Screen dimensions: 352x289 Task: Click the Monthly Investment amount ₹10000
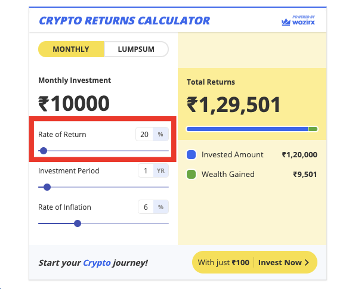74,103
